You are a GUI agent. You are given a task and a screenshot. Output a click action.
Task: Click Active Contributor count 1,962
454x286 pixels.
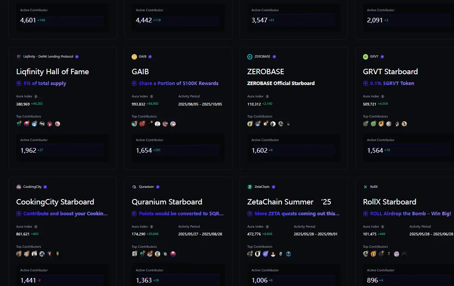(28, 150)
